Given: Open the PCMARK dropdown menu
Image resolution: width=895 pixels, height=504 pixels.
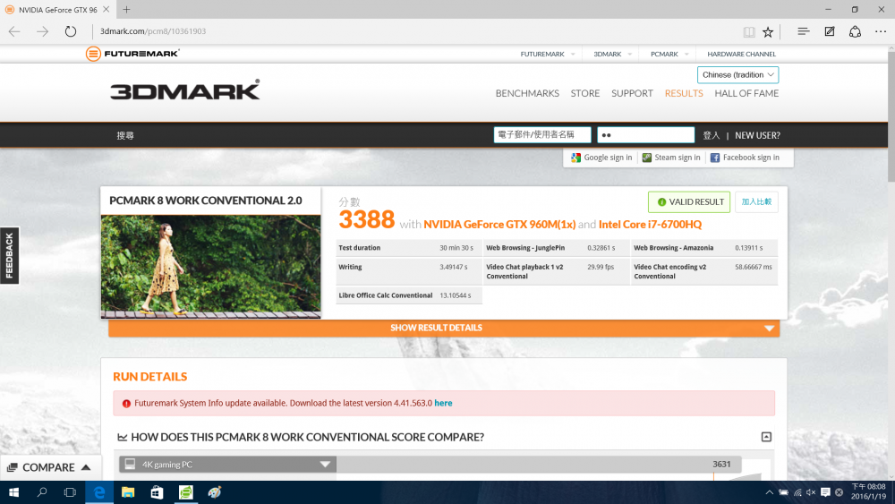Looking at the screenshot, I should point(669,55).
